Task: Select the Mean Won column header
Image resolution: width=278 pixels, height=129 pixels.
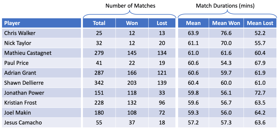Action: tap(226, 23)
